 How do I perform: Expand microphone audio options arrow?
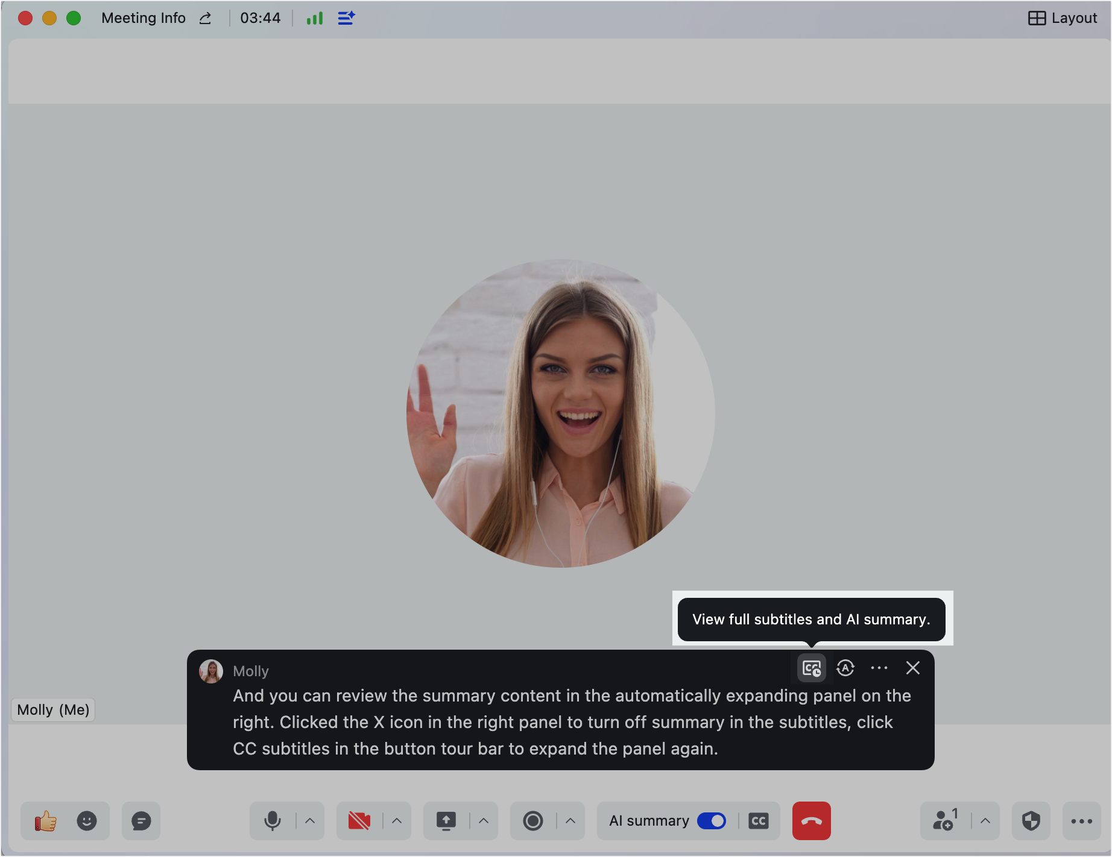pyautogui.click(x=310, y=821)
